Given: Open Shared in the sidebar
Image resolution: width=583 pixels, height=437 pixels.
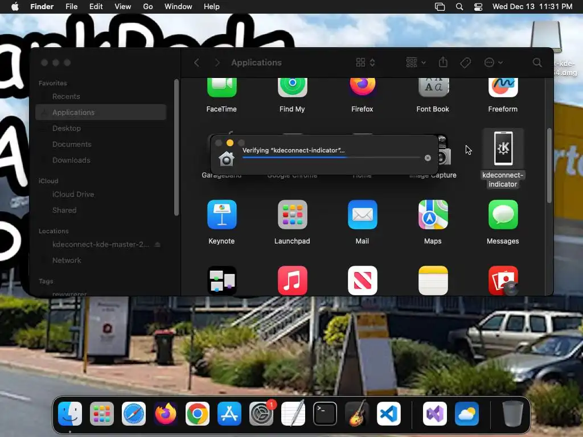Looking at the screenshot, I should pos(101,211).
